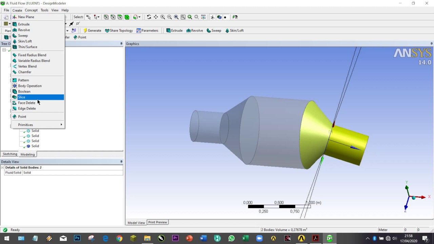Select the Model View tab
The height and width of the screenshot is (244, 434).
pos(136,223)
